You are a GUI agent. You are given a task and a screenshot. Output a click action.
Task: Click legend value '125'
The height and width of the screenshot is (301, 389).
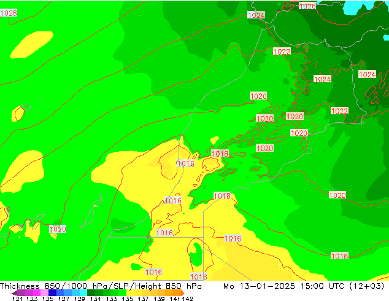[48, 299]
